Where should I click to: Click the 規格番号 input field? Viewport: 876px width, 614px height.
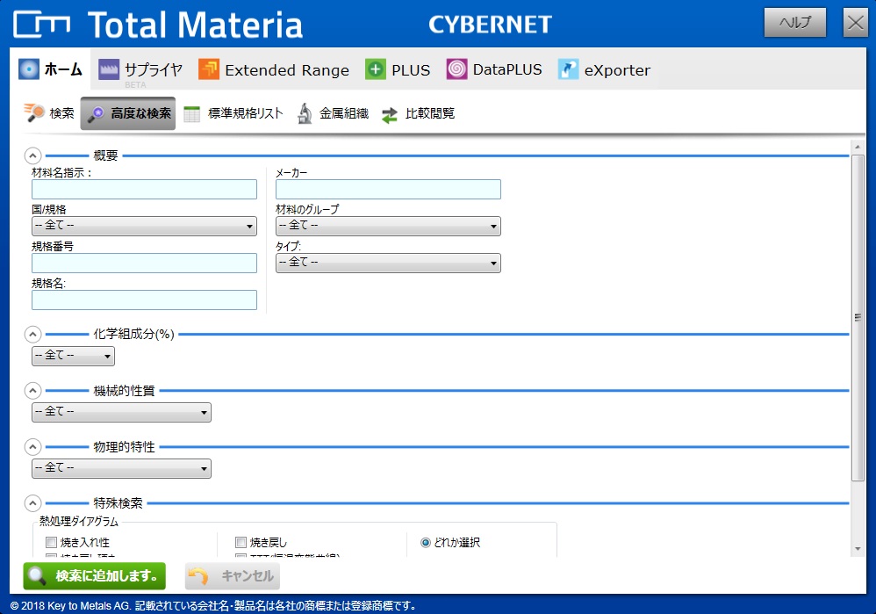tap(144, 263)
